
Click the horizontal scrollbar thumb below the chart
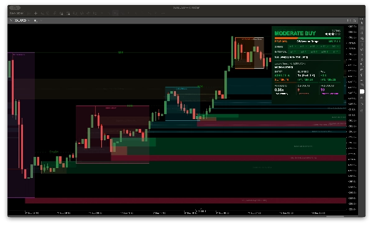(x=335, y=216)
